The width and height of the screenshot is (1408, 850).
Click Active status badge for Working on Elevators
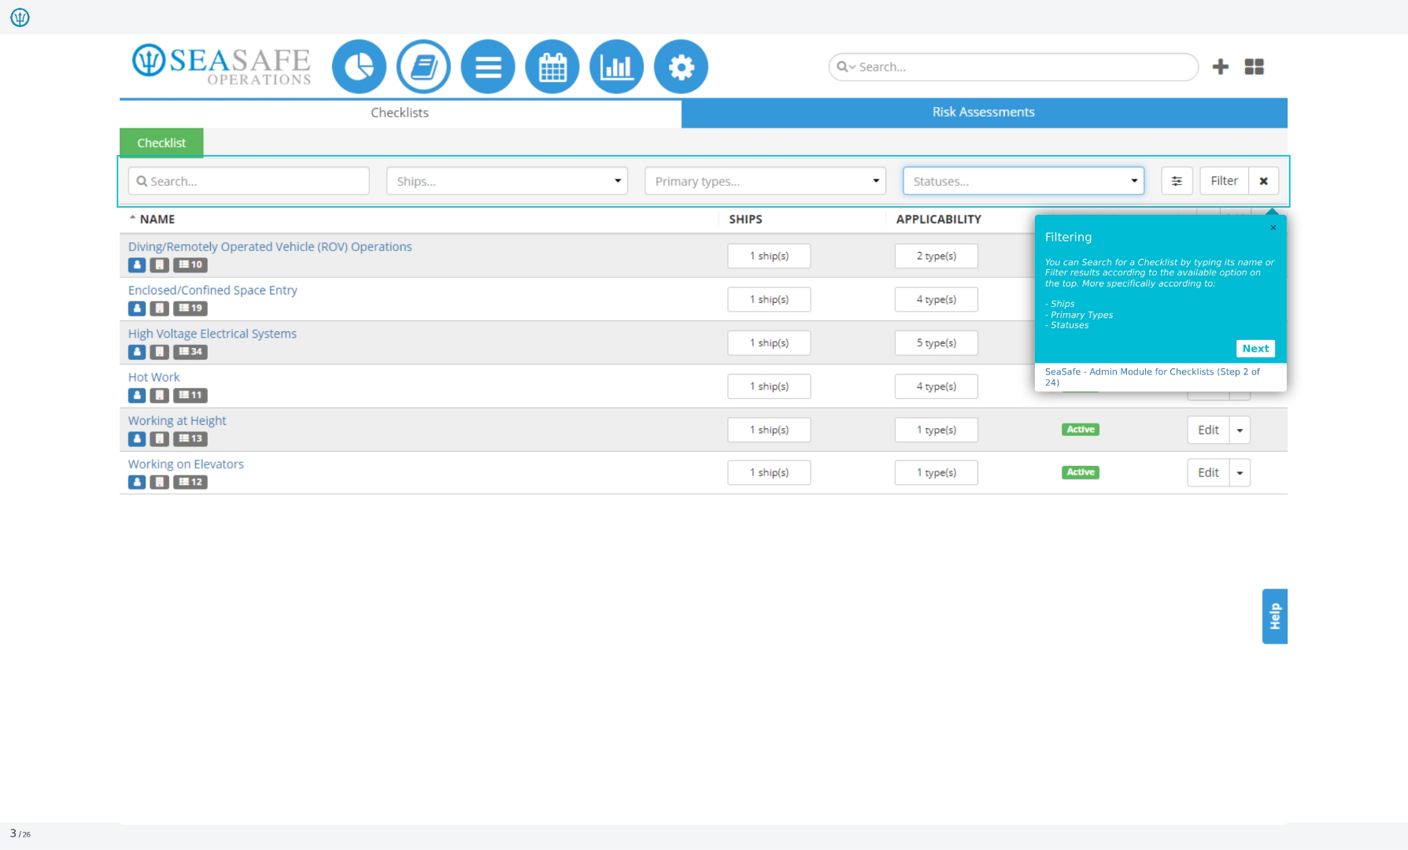[1081, 472]
